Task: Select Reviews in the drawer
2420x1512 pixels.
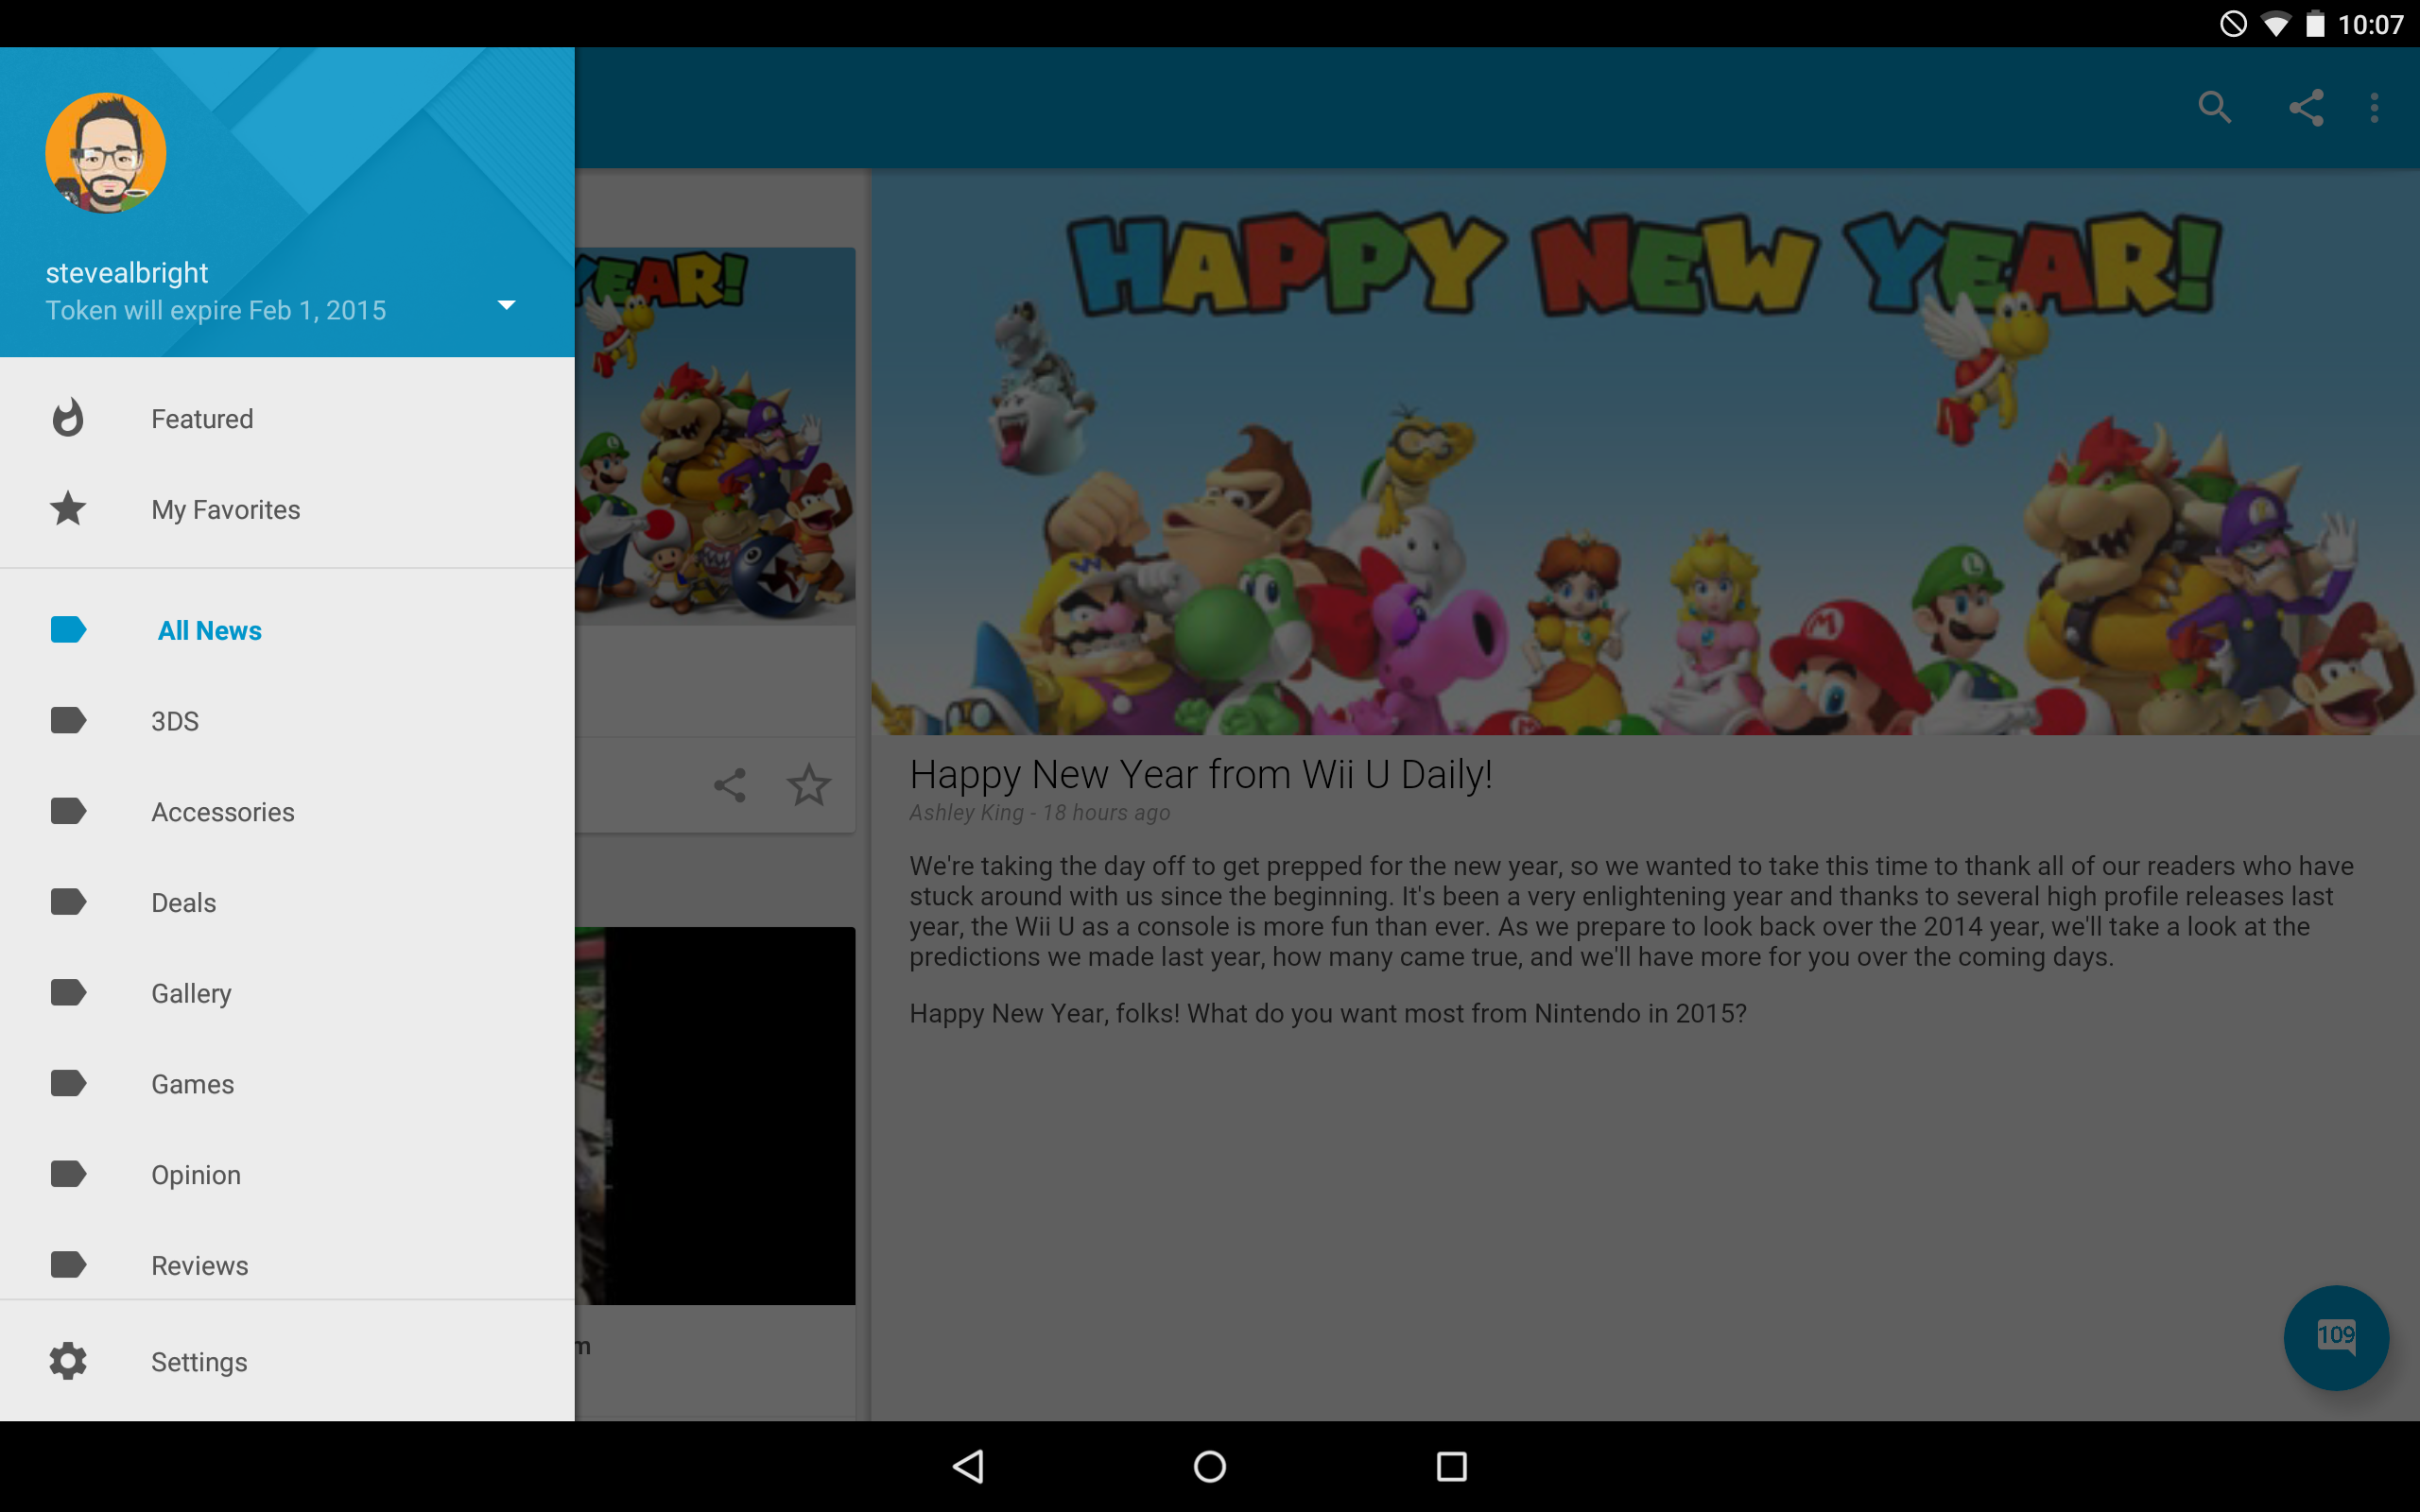Action: pos(199,1265)
